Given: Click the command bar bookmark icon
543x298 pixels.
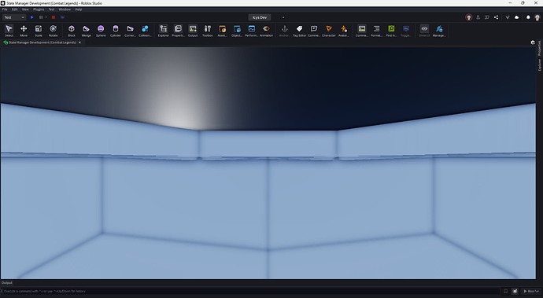Looking at the screenshot, I should click(505, 291).
